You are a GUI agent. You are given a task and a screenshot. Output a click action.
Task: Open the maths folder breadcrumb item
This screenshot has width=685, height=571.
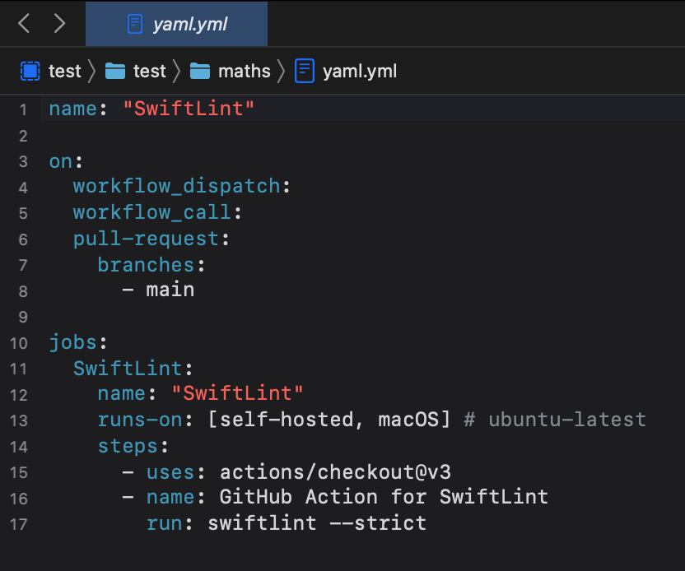point(245,71)
